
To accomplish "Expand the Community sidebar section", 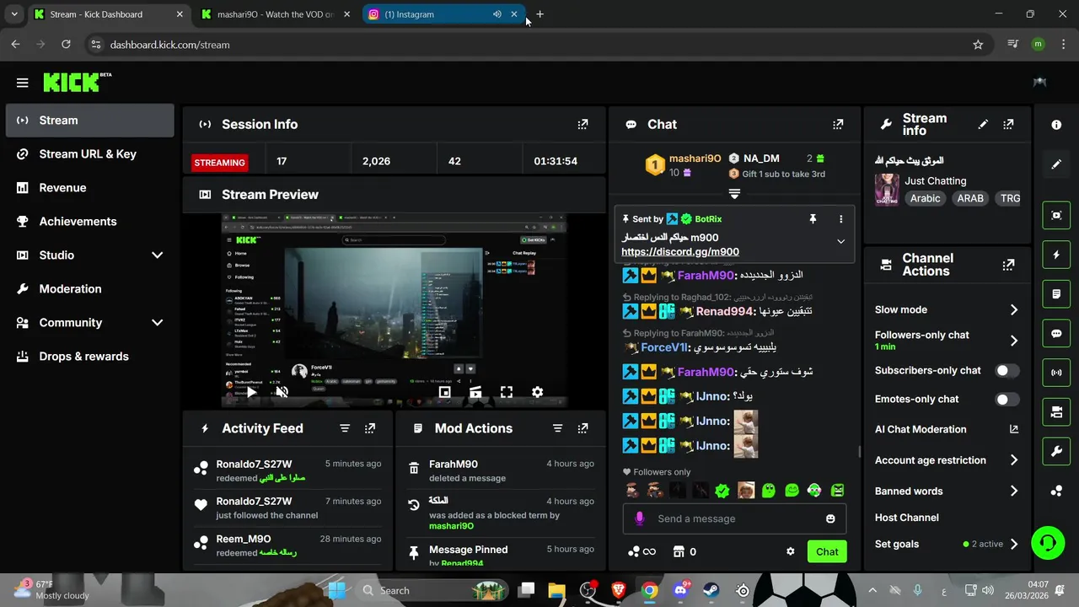I will pos(157,322).
